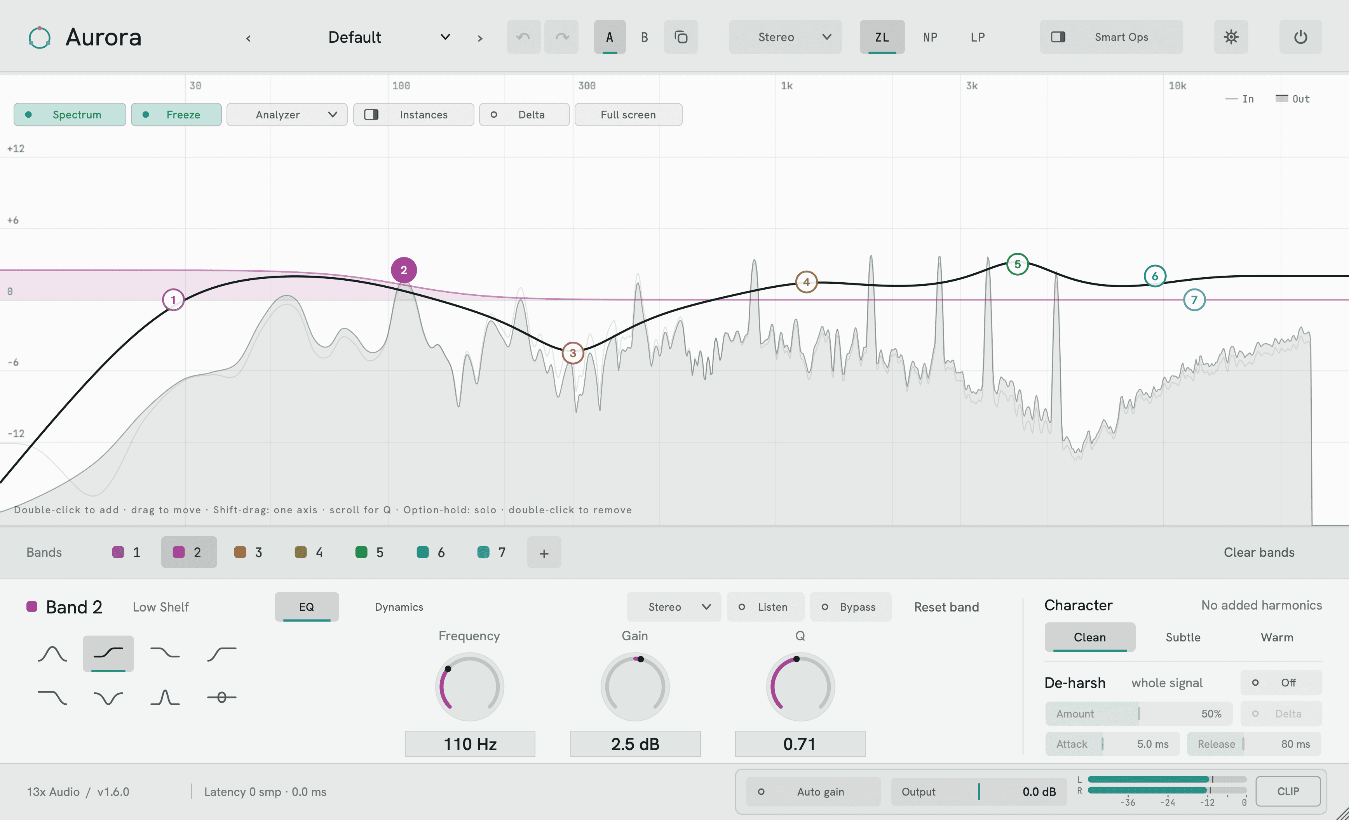Enable Listen for Band 2

765,607
